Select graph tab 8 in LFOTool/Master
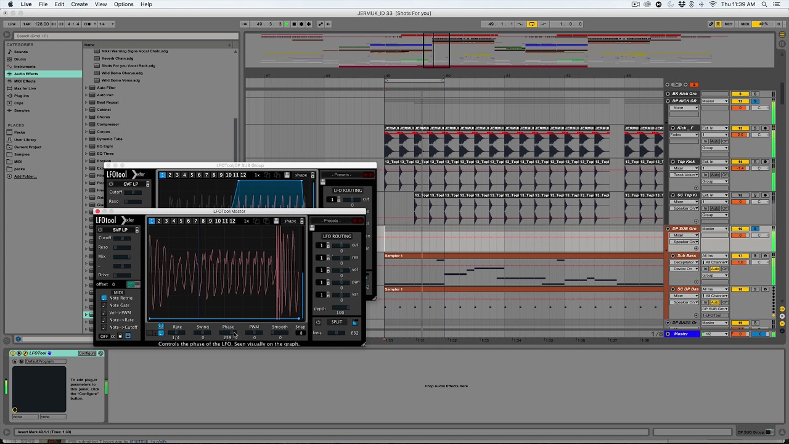The height and width of the screenshot is (444, 789). 203,221
